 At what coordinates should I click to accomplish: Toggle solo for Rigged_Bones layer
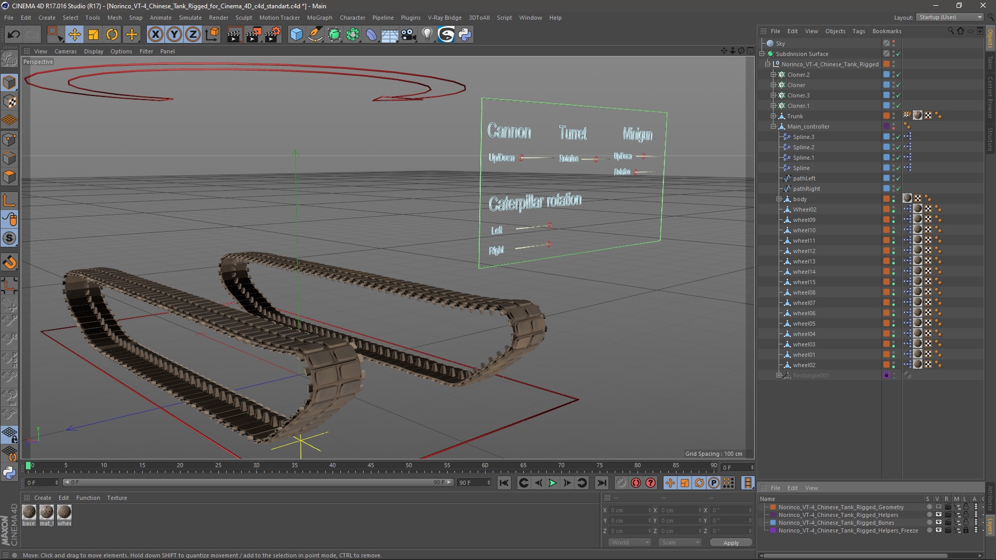pos(929,523)
